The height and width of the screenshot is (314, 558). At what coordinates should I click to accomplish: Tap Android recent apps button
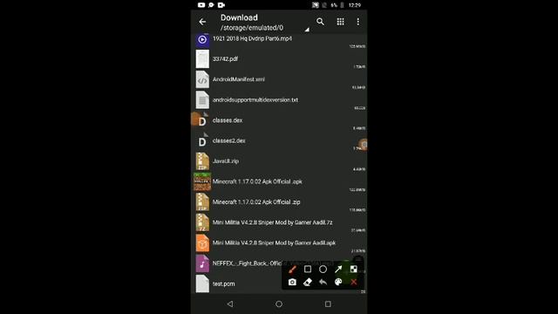328,304
